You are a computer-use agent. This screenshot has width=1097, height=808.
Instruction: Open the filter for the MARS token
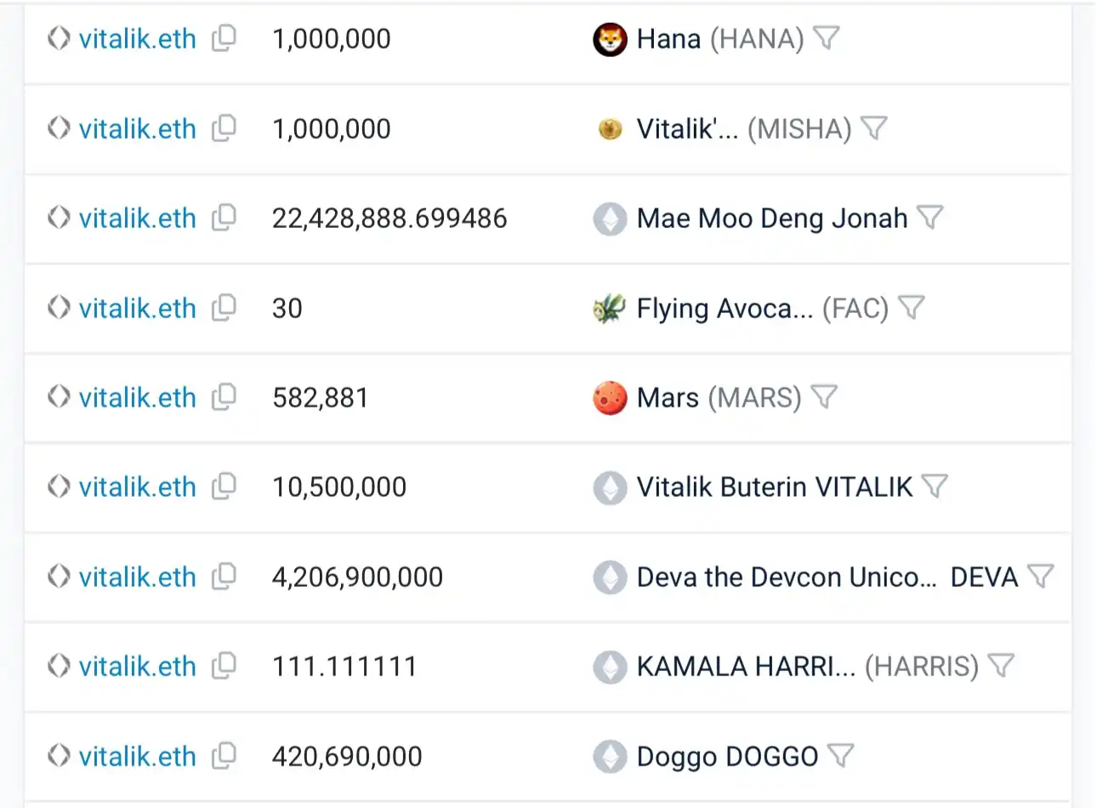pos(822,397)
